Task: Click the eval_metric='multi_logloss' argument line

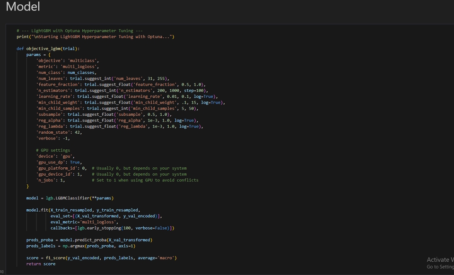Action: click(85, 222)
